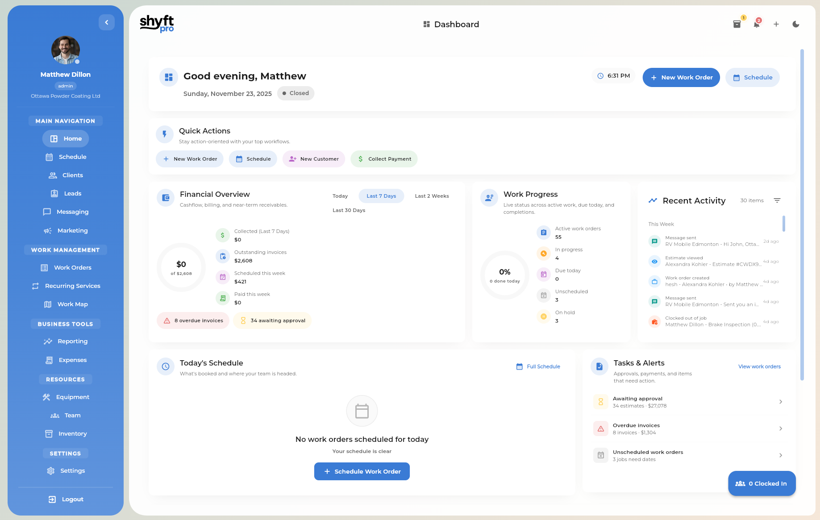Go to Recurring Services in sidebar

click(66, 286)
